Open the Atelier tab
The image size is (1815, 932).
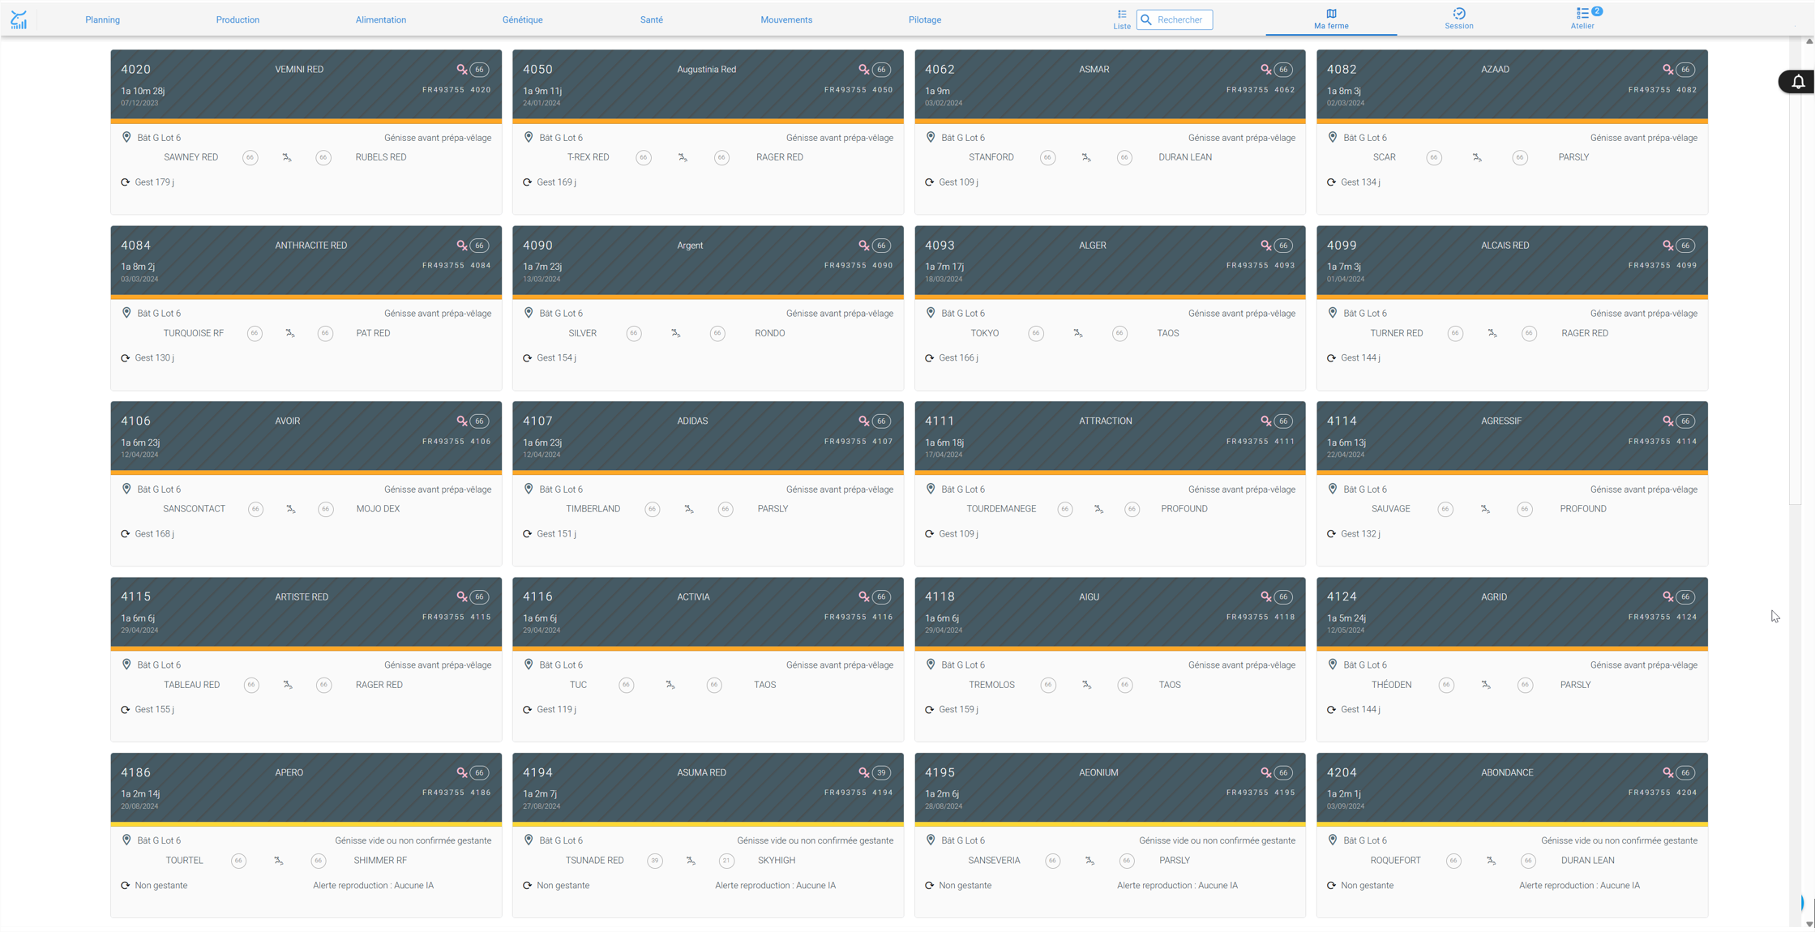(1582, 19)
